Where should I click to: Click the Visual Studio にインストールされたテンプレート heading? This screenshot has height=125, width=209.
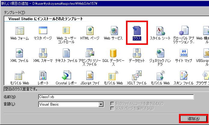coord(46,19)
